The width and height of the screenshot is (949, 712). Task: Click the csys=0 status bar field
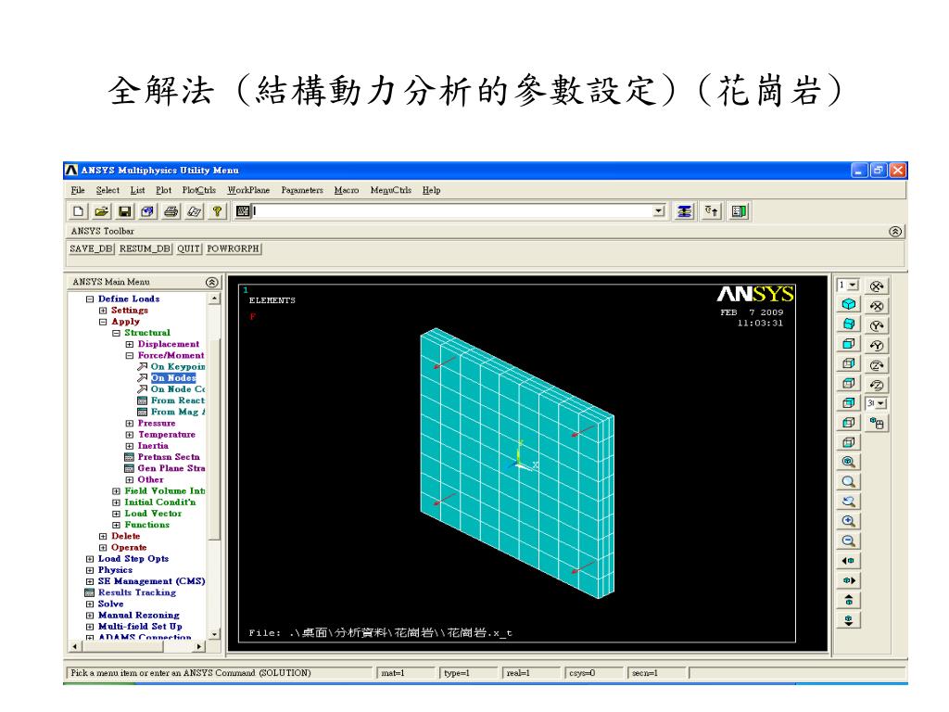pos(594,673)
